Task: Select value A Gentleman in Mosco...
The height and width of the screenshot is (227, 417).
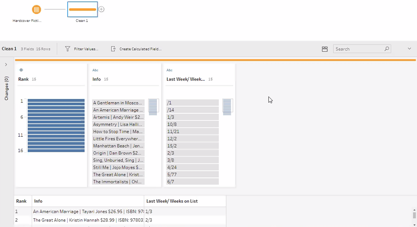Action: point(118,103)
